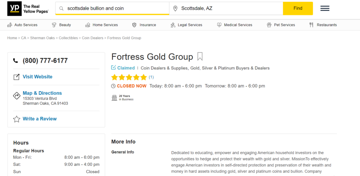This screenshot has width=360, height=176.
Task: Go to Collectibles breadcrumb
Action: [x=69, y=38]
